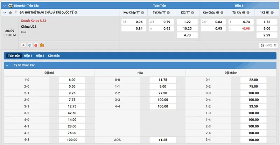Bet away score 0-1 at 22.00
This screenshot has width=280, height=145.
click(x=253, y=80)
